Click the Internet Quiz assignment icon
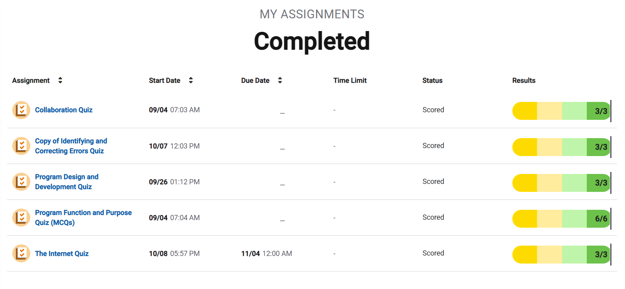Viewport: 625px width, 289px height. click(21, 253)
